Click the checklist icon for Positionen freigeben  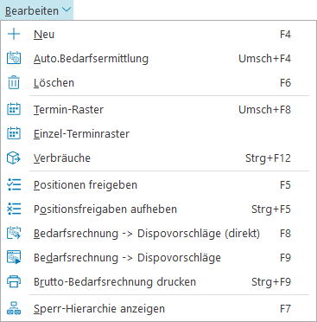(14, 184)
